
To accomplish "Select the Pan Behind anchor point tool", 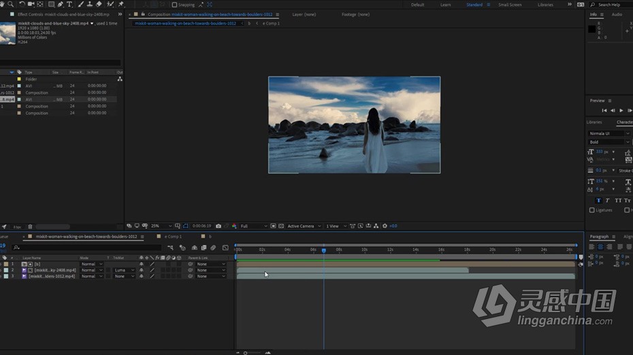I will pyautogui.click(x=40, y=4).
